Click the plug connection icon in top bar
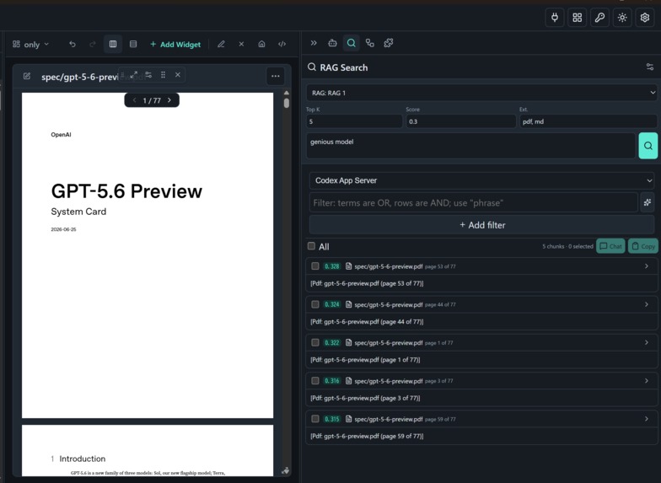Image resolution: width=661 pixels, height=483 pixels. [555, 18]
